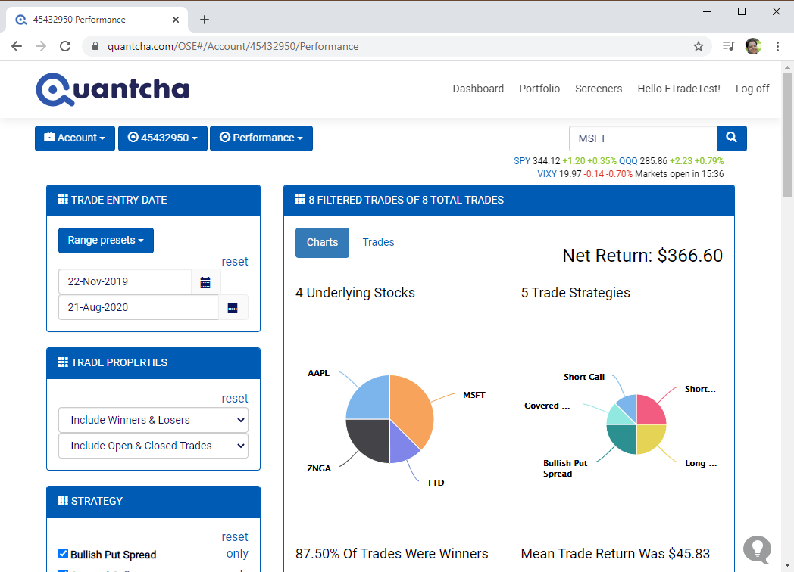
Task: Click the SPY ticker link
Action: [x=521, y=161]
